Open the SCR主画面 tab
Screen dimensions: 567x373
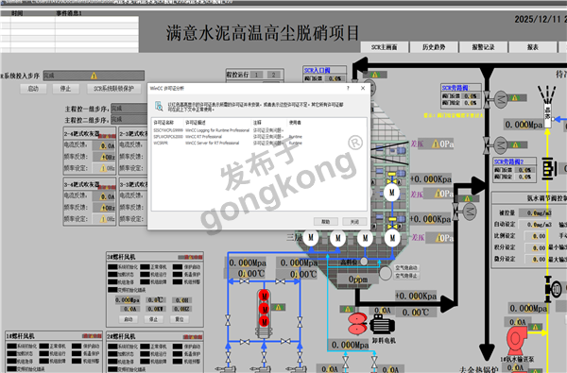(x=385, y=47)
